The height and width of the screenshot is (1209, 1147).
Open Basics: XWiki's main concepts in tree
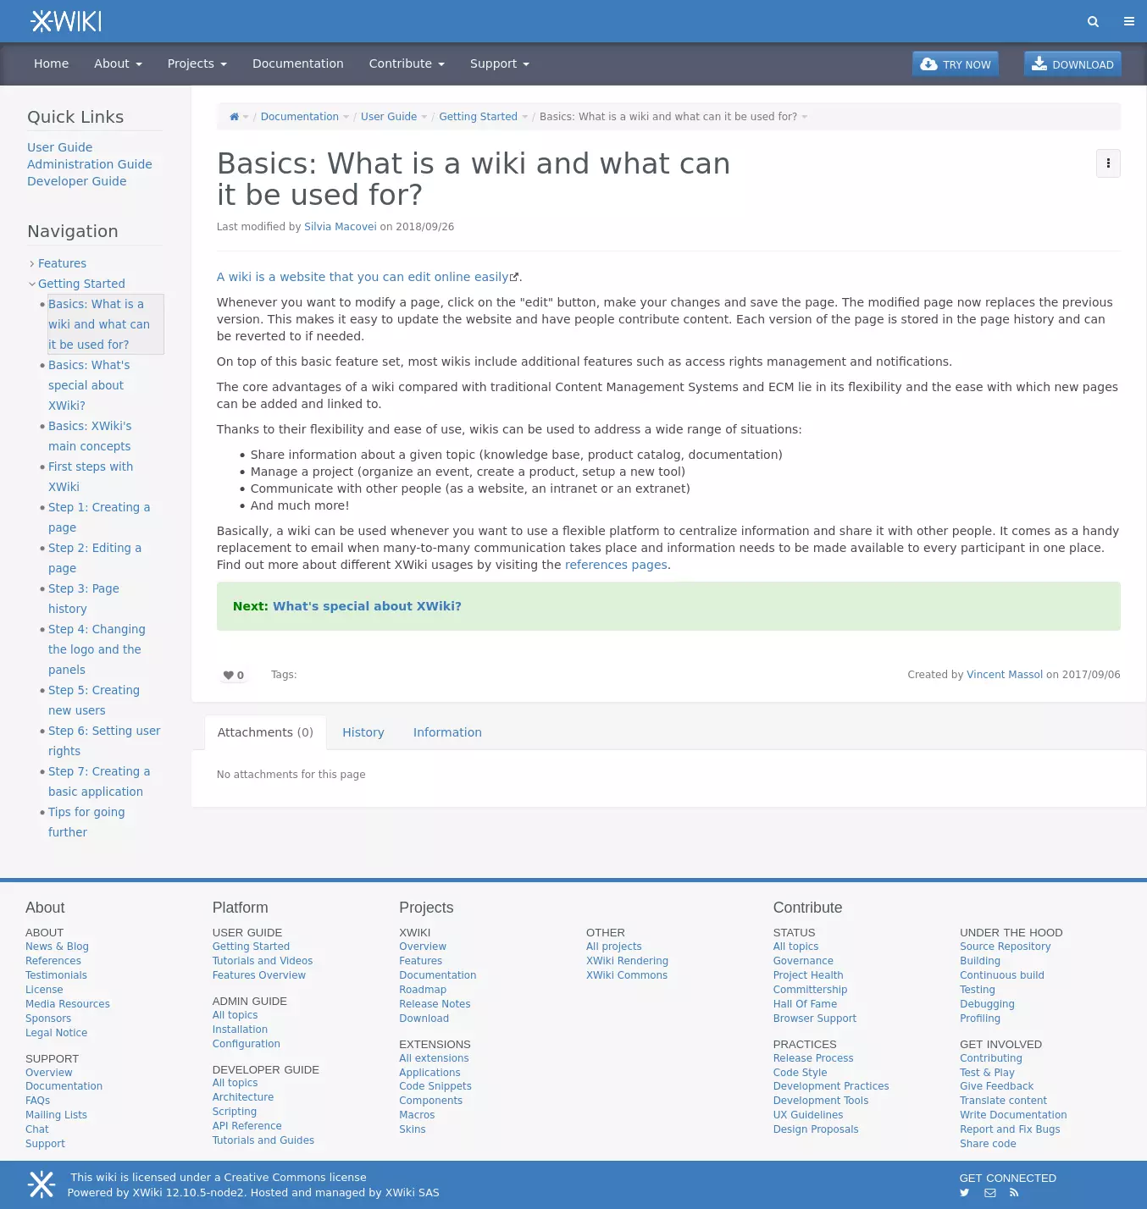click(90, 436)
